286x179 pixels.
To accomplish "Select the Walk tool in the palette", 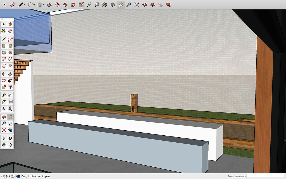I will click(x=10, y=138).
